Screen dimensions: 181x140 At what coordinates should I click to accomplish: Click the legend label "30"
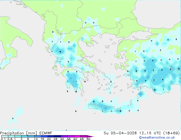[x=62, y=139]
